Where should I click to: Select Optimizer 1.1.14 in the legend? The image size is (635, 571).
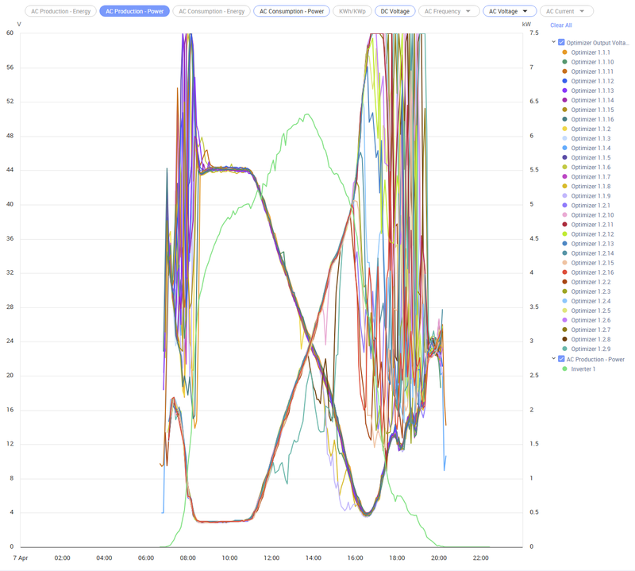pos(592,100)
